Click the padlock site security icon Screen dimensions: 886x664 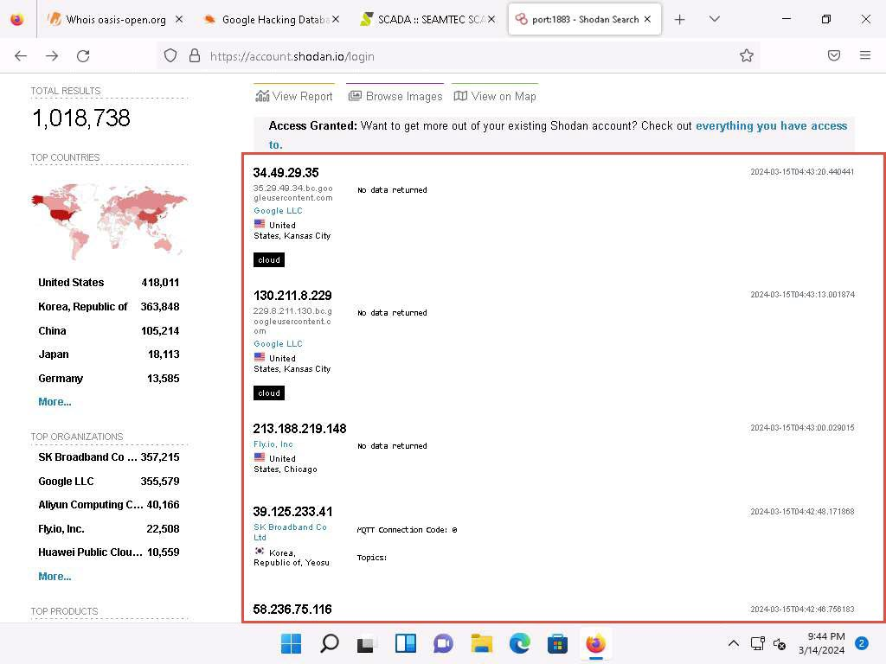click(x=195, y=56)
